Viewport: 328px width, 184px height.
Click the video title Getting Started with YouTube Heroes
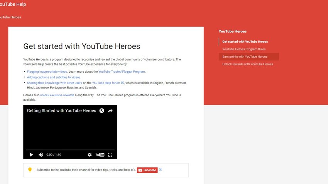[61, 110]
